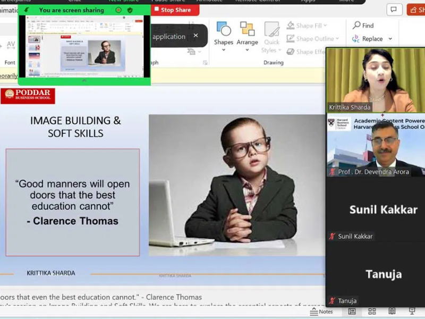This screenshot has width=425, height=319.
Task: Click the connection signal icon in sharing bar
Action: 26,10
